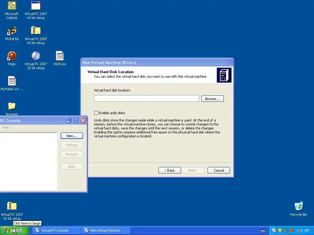This screenshot has width=314, height=235.
Task: Cancel the New Virtual Machine Wizard
Action: tap(219, 170)
